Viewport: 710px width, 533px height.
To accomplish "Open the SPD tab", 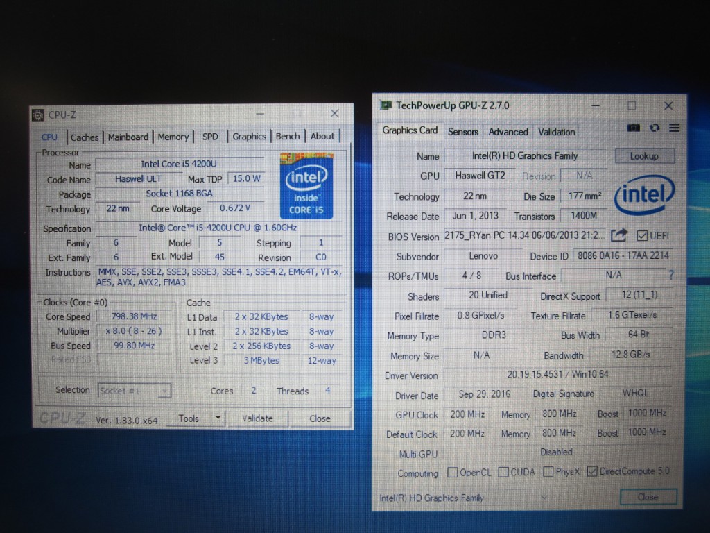I will click(210, 137).
